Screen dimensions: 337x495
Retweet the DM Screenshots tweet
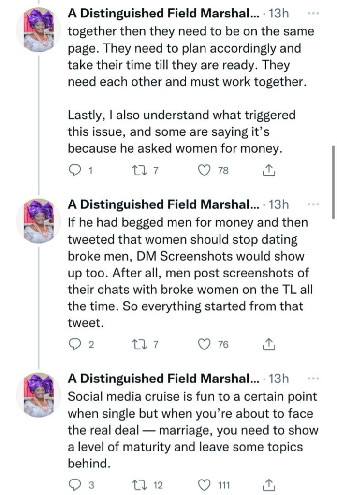point(139,344)
